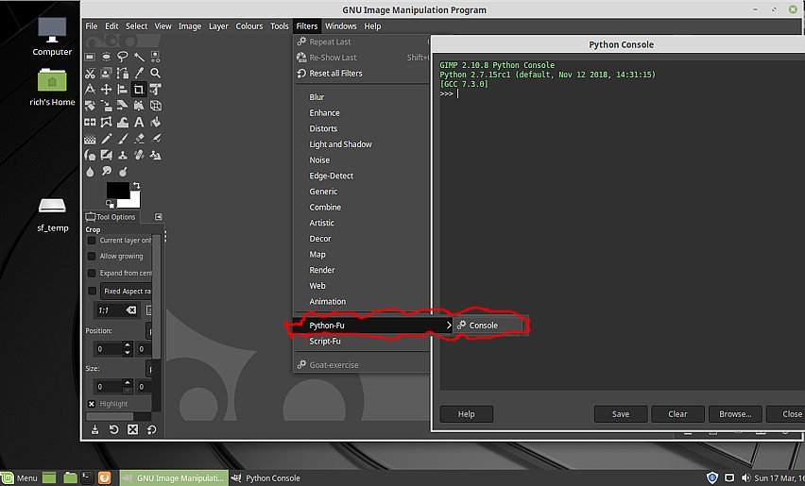Select the Paintbrush tool

tap(123, 139)
